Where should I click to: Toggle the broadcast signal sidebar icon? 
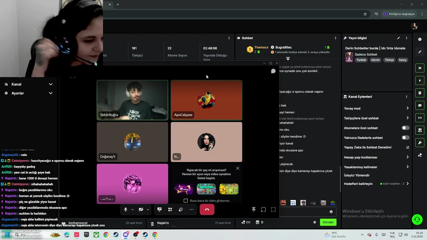pyautogui.click(x=420, y=118)
